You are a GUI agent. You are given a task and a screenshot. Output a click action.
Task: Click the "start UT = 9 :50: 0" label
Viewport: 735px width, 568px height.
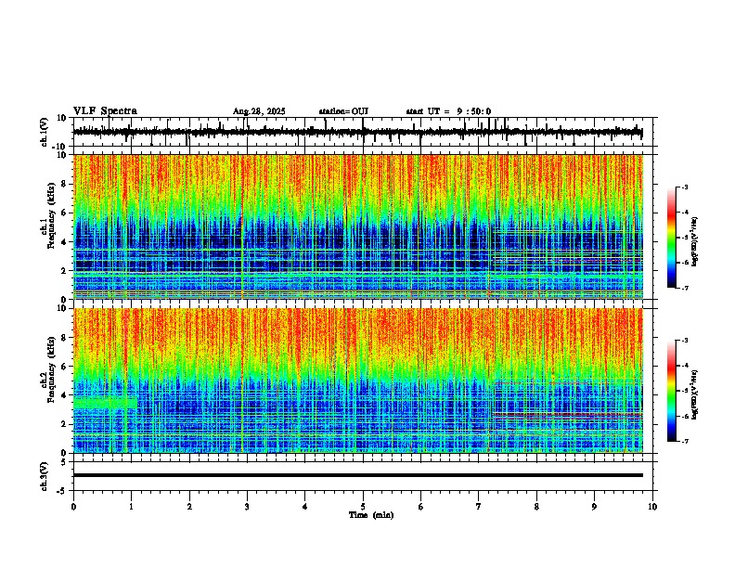point(448,111)
